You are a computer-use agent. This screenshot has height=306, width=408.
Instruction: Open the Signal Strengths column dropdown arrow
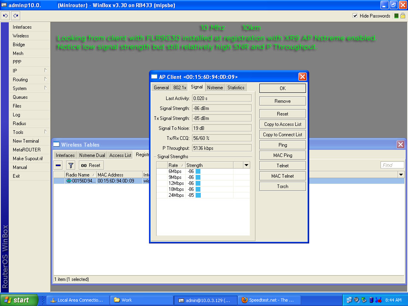246,165
